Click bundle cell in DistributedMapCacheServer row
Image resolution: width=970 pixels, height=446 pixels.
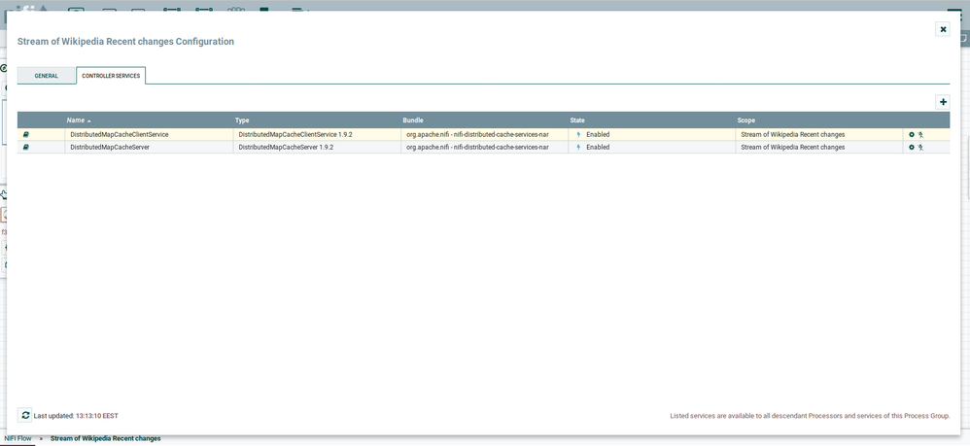[484, 148]
